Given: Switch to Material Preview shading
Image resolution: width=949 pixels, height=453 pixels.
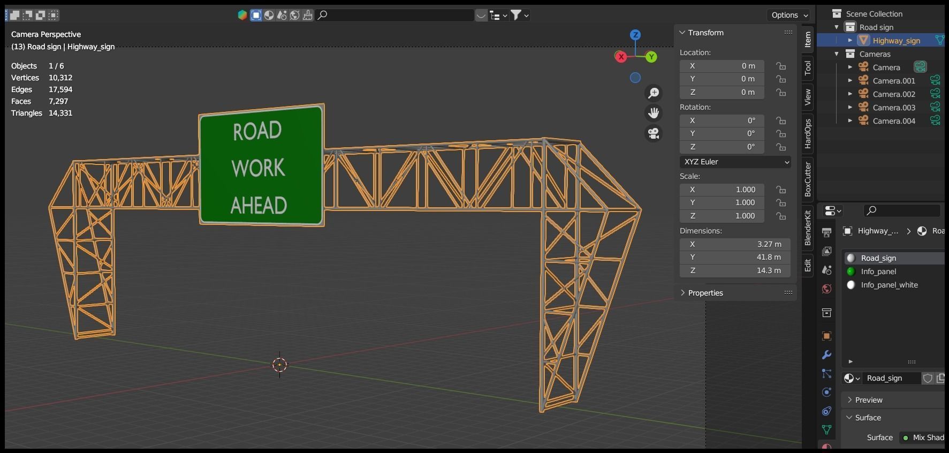Looking at the screenshot, I should (269, 15).
